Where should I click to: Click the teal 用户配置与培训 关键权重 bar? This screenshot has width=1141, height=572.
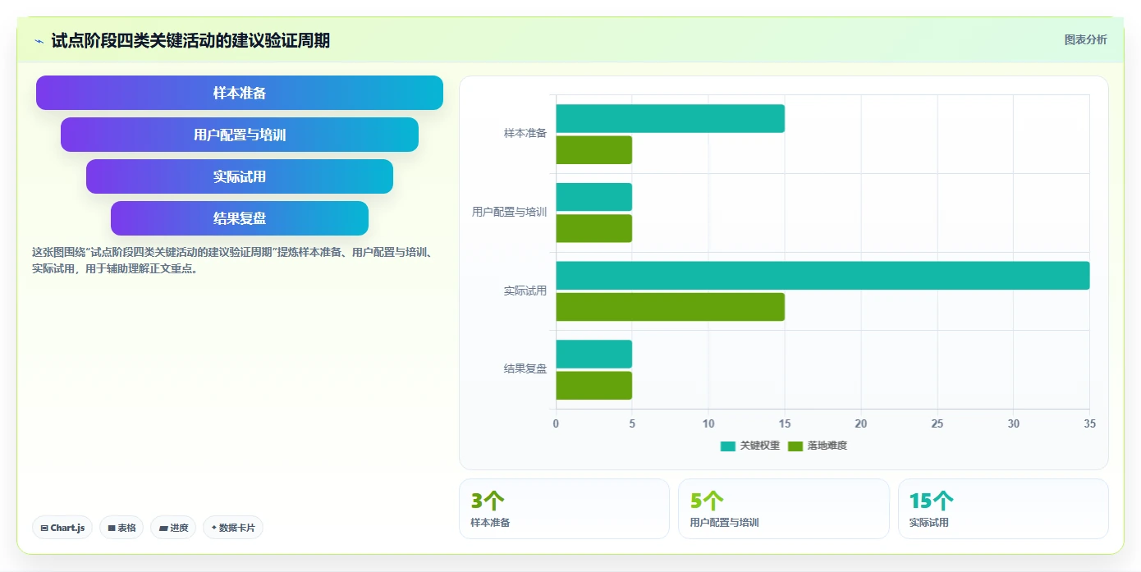point(593,197)
